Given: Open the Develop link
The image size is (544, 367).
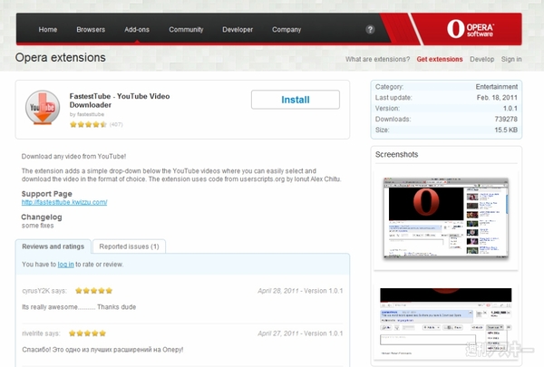Looking at the screenshot, I should click(482, 59).
